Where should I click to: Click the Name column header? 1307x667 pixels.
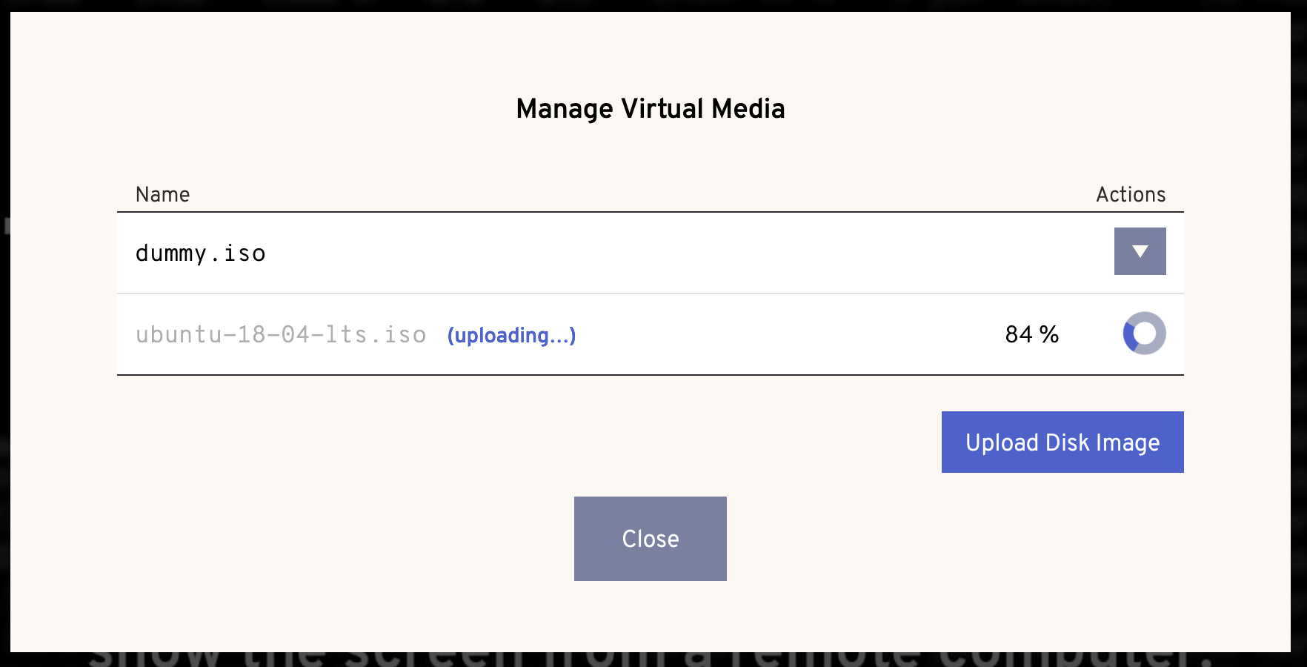[162, 194]
